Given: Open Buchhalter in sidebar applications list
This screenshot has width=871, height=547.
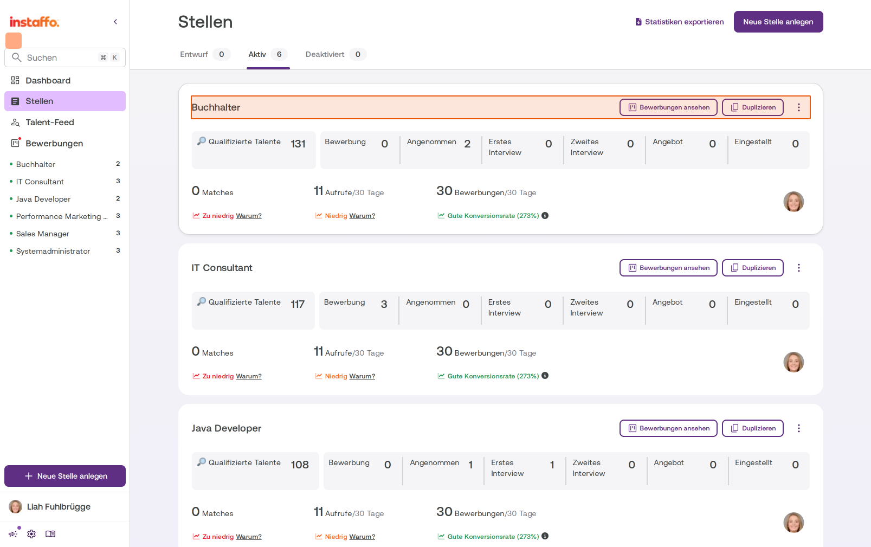Looking at the screenshot, I should [x=65, y=164].
